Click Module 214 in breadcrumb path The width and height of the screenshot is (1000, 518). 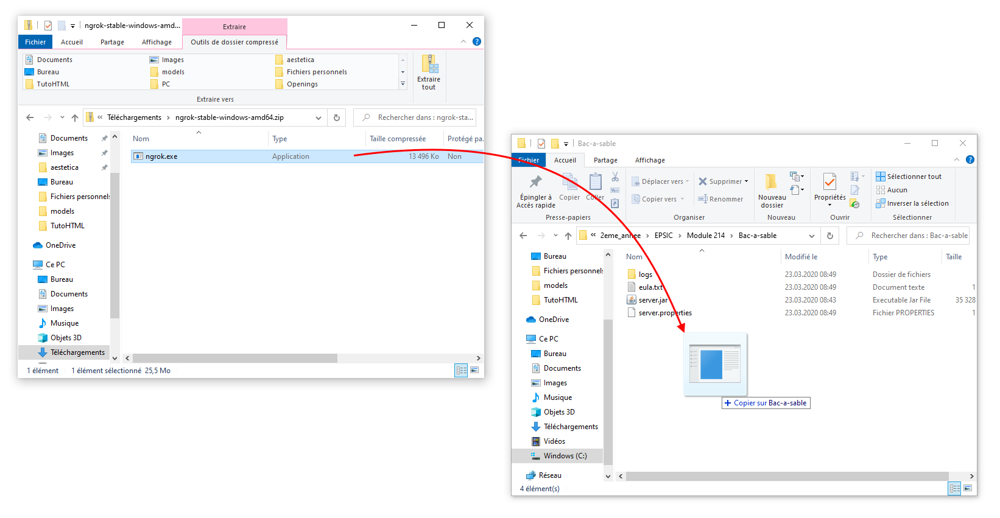[706, 236]
